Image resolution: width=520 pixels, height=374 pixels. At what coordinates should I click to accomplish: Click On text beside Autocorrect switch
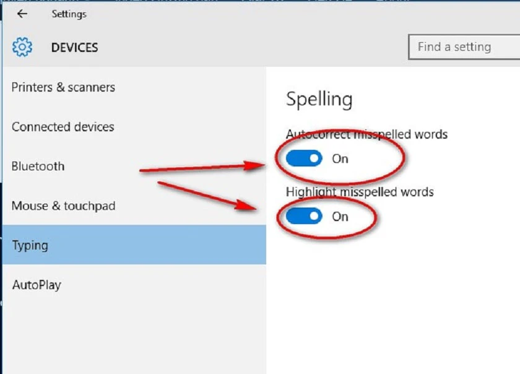[340, 159]
